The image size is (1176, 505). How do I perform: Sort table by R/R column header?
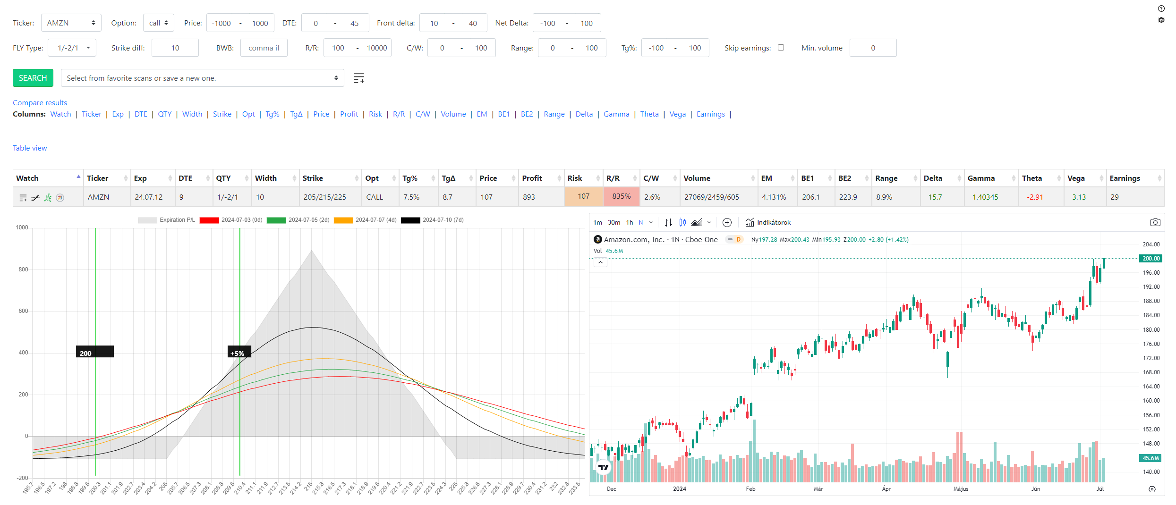pos(622,178)
